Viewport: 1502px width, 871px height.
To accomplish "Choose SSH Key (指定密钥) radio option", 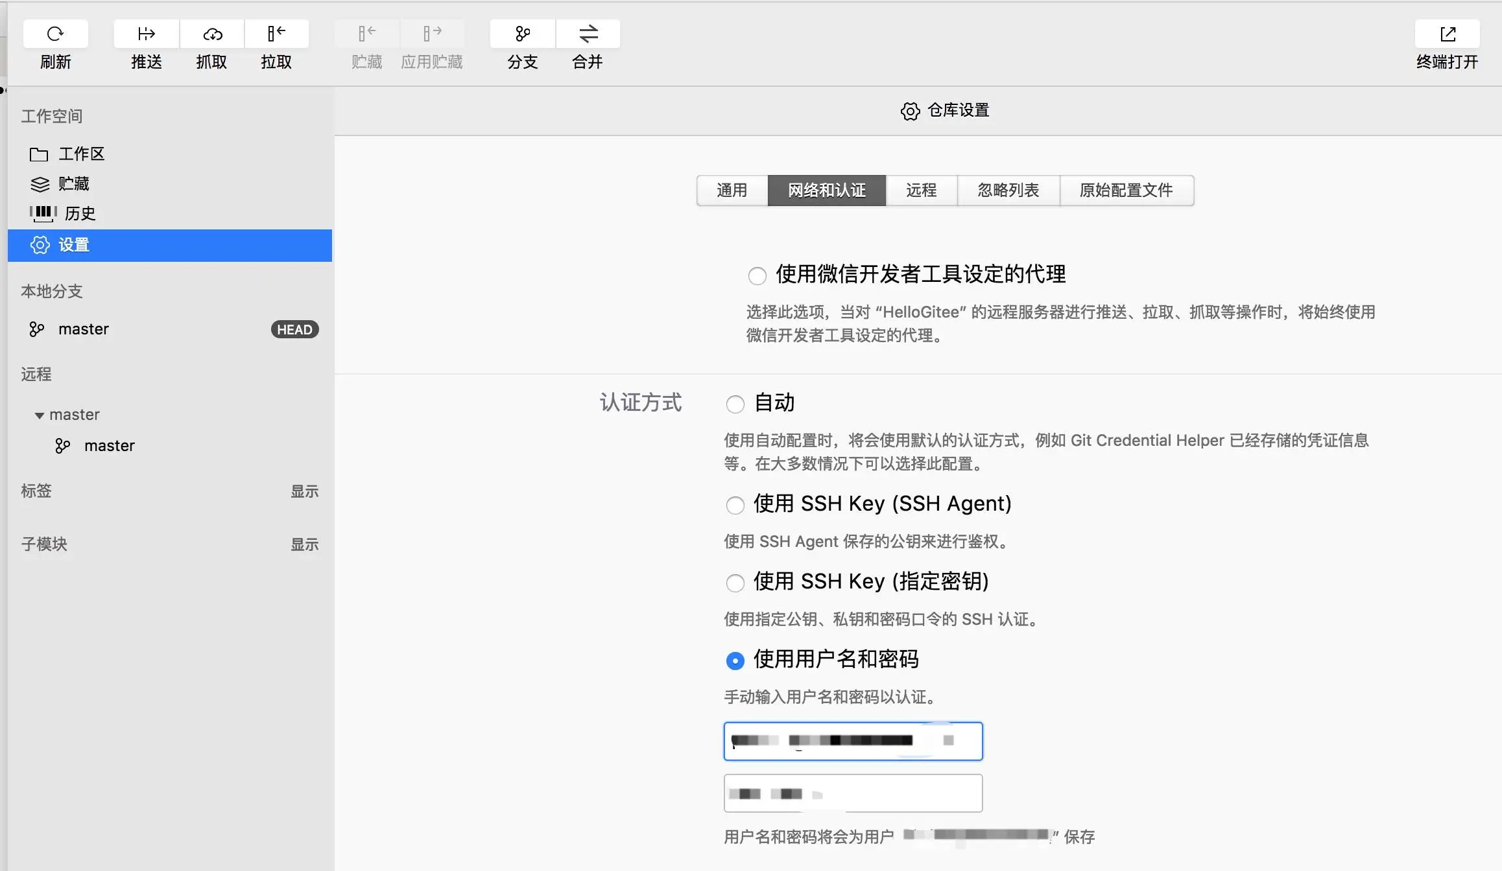I will [x=735, y=583].
